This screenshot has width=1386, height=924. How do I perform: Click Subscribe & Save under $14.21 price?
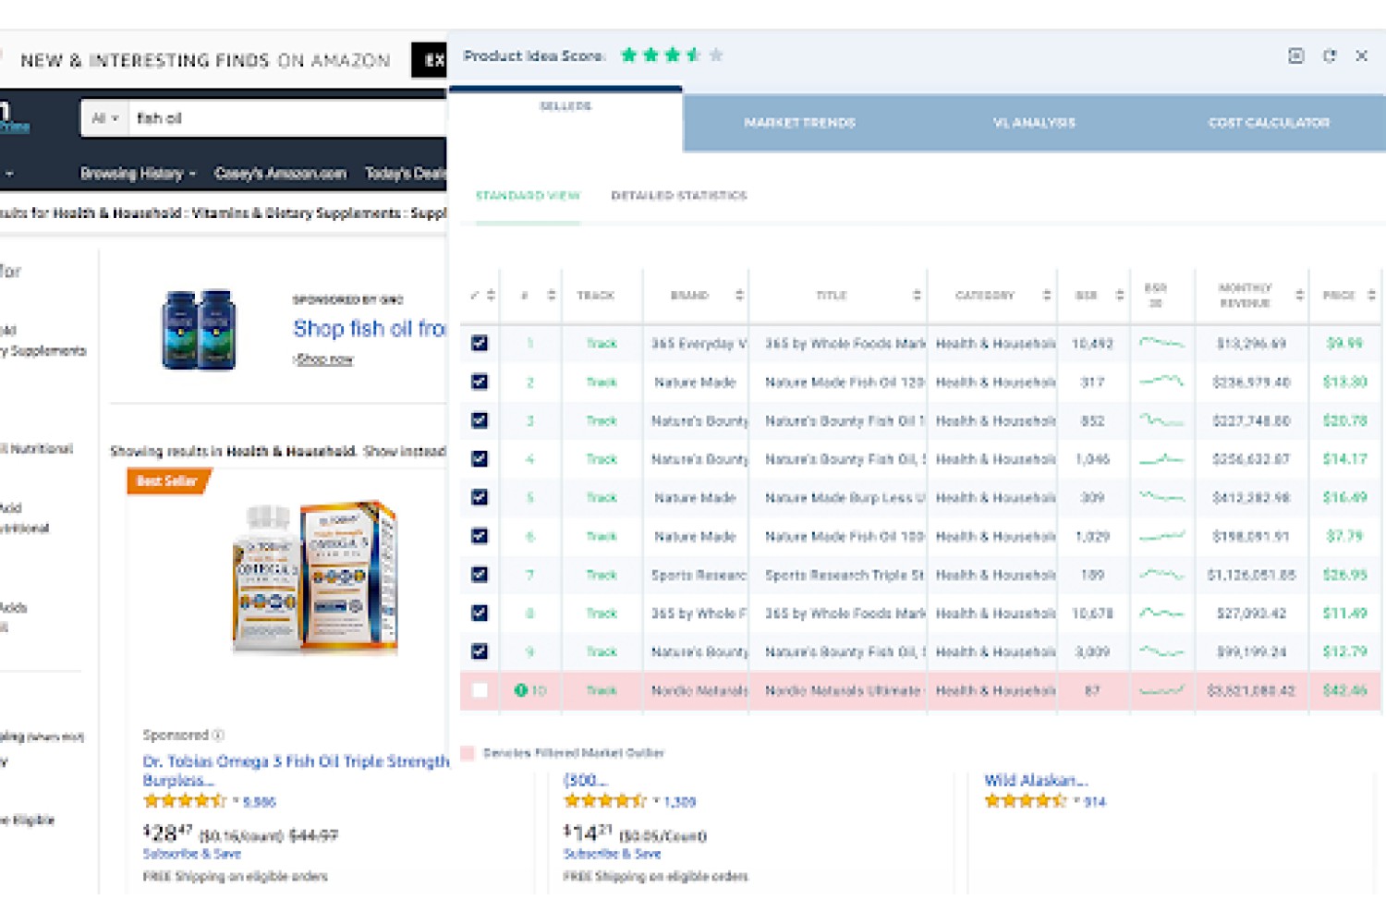613,854
